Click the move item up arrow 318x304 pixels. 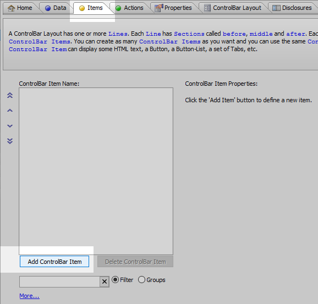coord(10,110)
